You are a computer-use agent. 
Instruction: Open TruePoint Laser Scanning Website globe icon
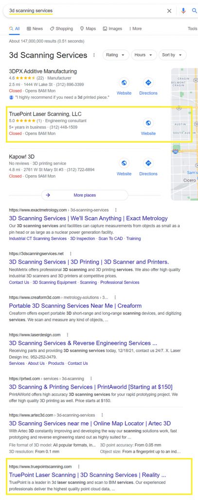click(x=148, y=123)
